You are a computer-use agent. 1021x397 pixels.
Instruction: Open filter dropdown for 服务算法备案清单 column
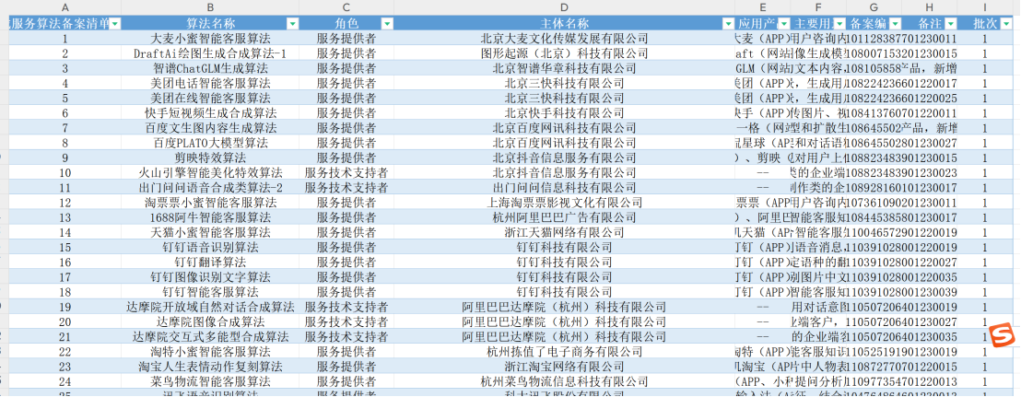pos(115,23)
